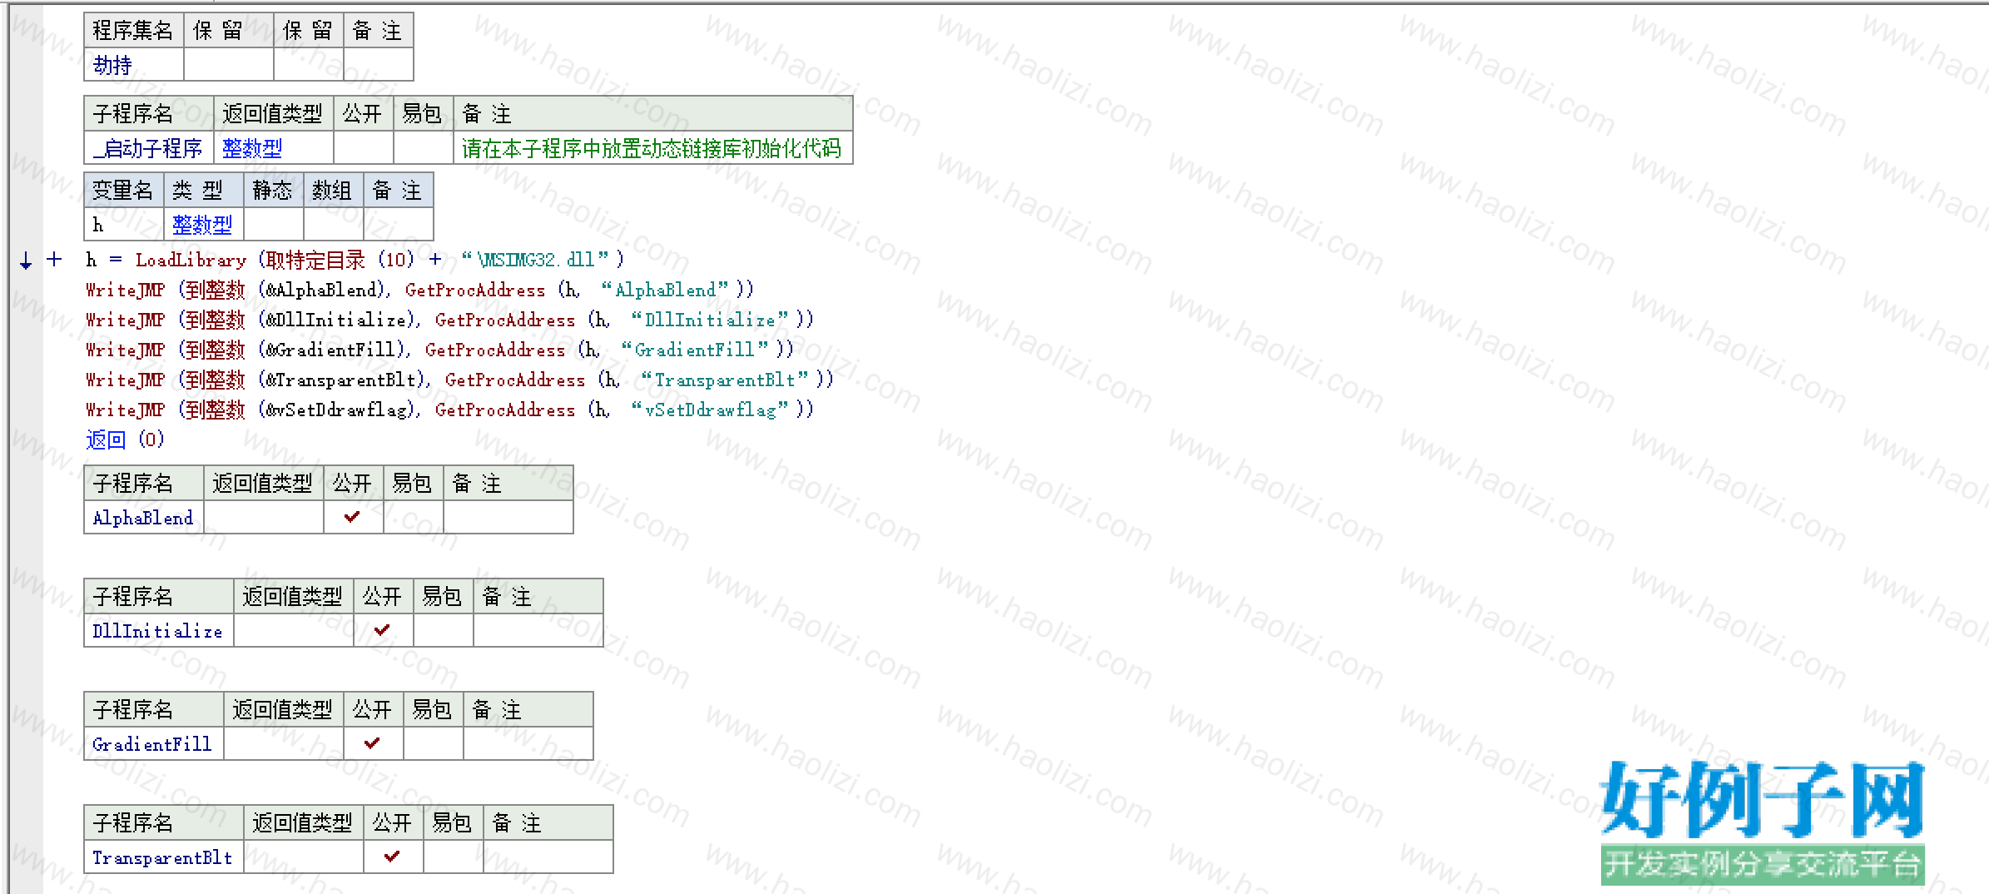Click WriteJMP on the &TransparentBlt line

pyautogui.click(x=126, y=380)
